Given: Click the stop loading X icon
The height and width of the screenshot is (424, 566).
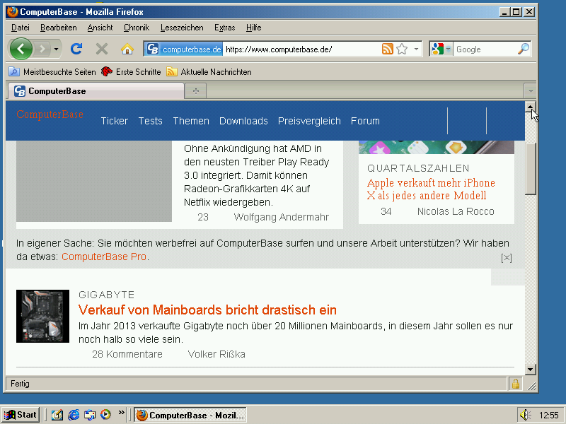Looking at the screenshot, I should click(102, 49).
